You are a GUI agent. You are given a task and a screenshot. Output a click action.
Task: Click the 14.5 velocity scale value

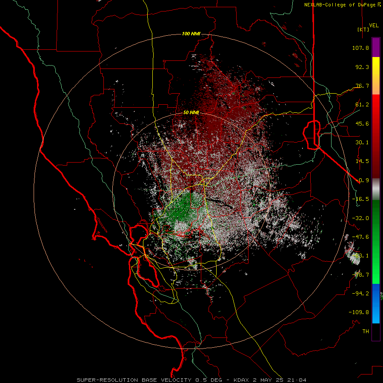click(x=362, y=161)
